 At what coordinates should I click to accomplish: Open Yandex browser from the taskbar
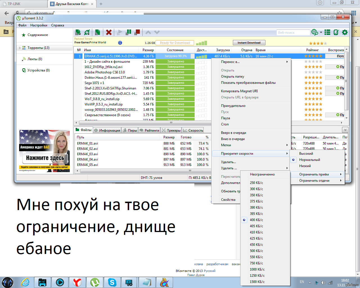tap(77, 282)
